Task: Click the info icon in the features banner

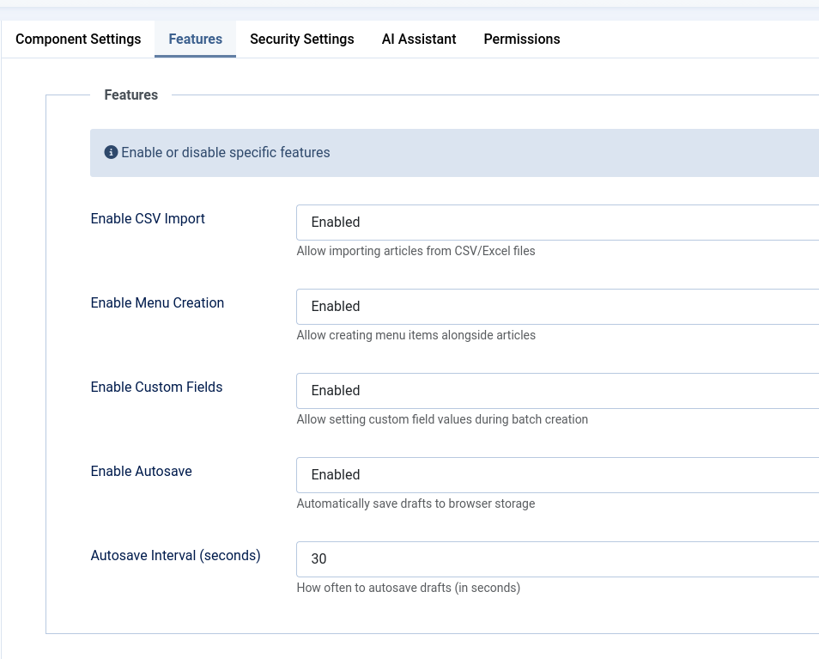Action: tap(111, 152)
